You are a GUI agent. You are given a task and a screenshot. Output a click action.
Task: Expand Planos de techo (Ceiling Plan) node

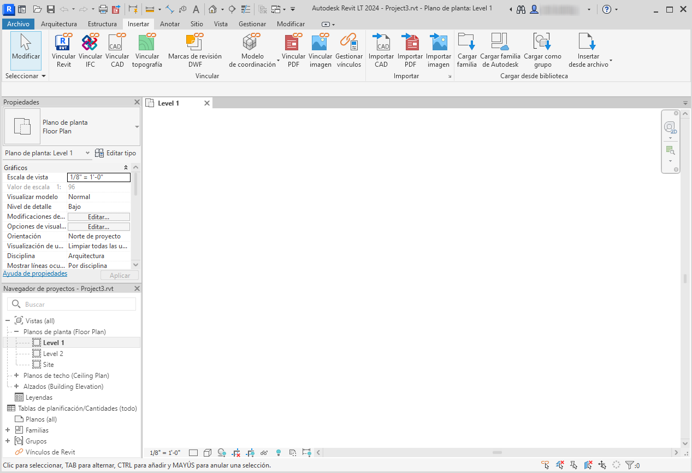click(16, 376)
